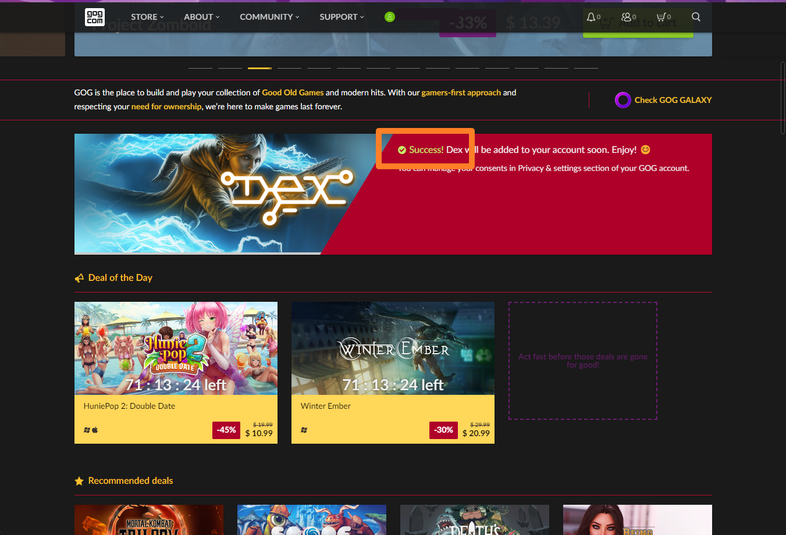Open the friends icon in header
The width and height of the screenshot is (786, 535).
[626, 17]
